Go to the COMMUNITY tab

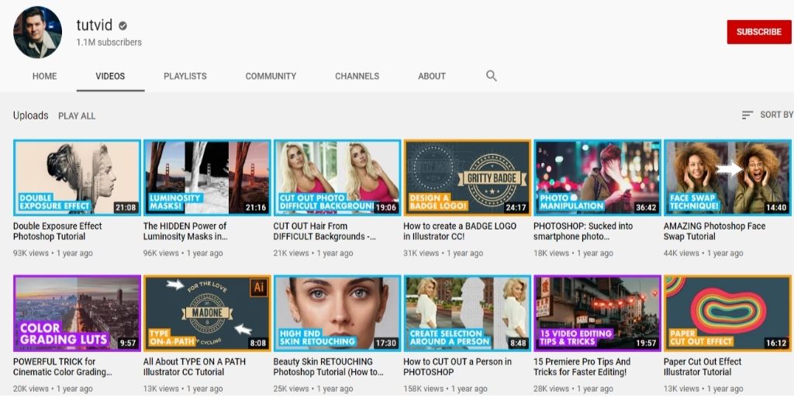pyautogui.click(x=271, y=76)
